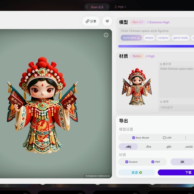The width and height of the screenshot is (194, 194).
Task: Favorite the model with heart icon
Action: 107,21
